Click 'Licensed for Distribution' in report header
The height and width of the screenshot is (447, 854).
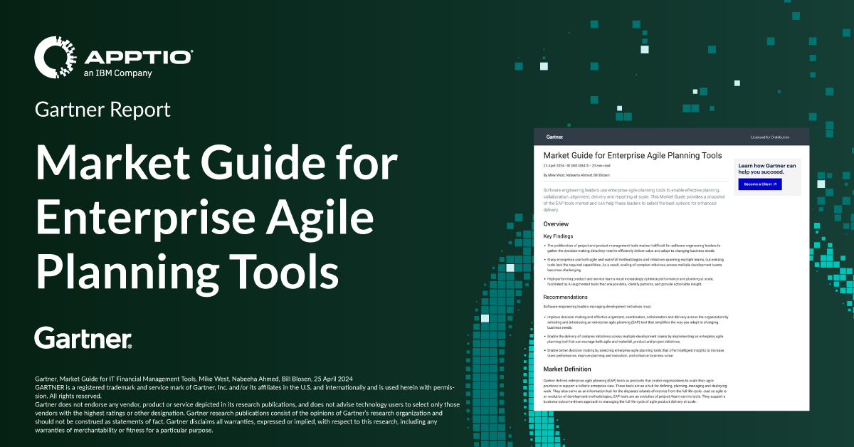(x=769, y=137)
